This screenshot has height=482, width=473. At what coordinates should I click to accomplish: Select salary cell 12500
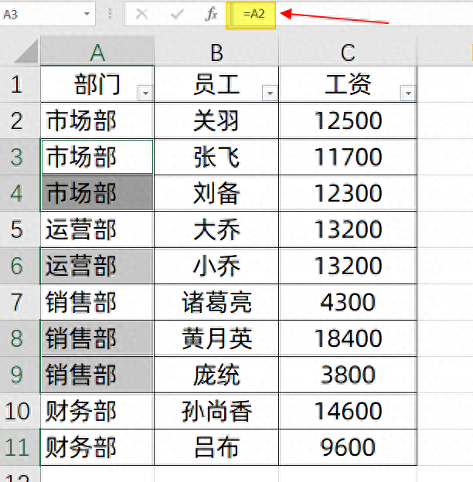coord(348,120)
